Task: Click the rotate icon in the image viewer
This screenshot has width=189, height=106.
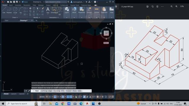Action: 152,6
